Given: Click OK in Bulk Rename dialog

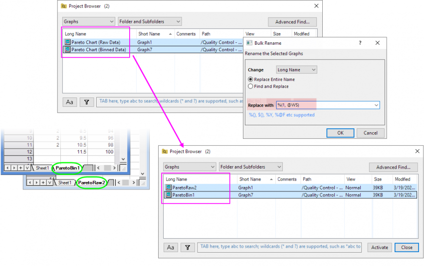Looking at the screenshot, I should (x=340, y=133).
